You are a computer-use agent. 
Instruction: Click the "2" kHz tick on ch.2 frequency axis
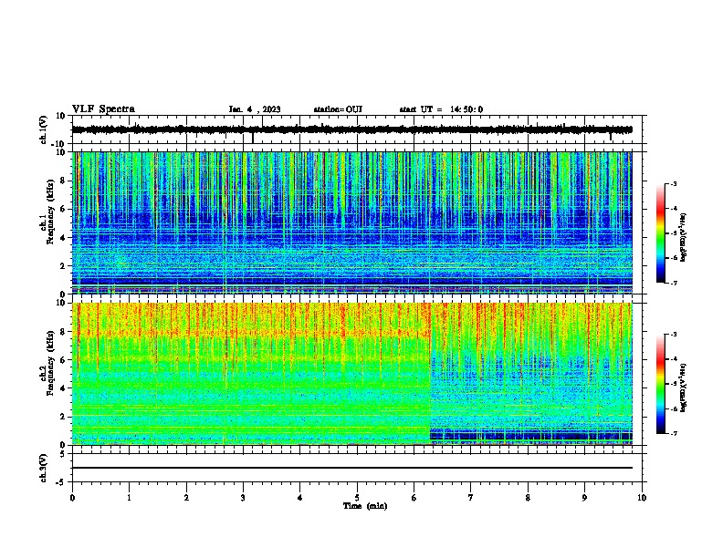tap(63, 417)
